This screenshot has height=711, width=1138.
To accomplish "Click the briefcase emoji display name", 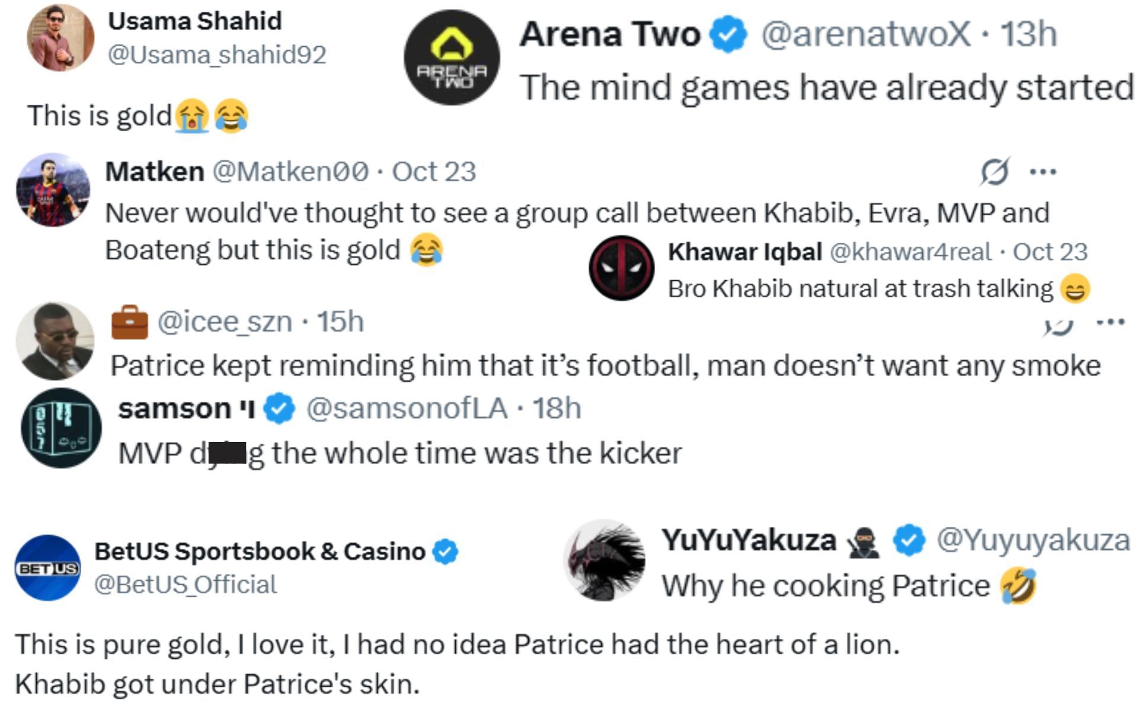I will (130, 322).
